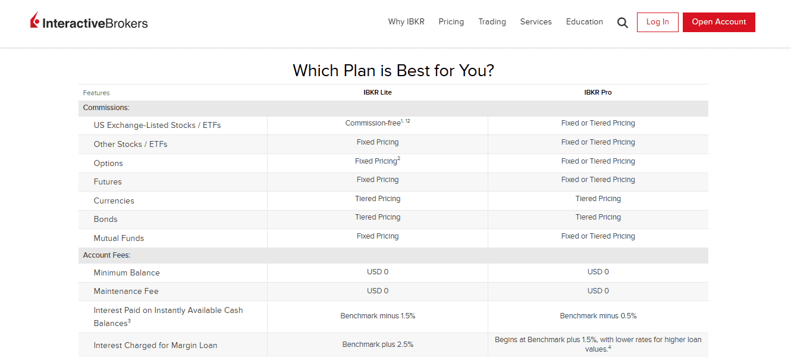The height and width of the screenshot is (357, 791).
Task: Open the Pricing menu
Action: tap(451, 22)
